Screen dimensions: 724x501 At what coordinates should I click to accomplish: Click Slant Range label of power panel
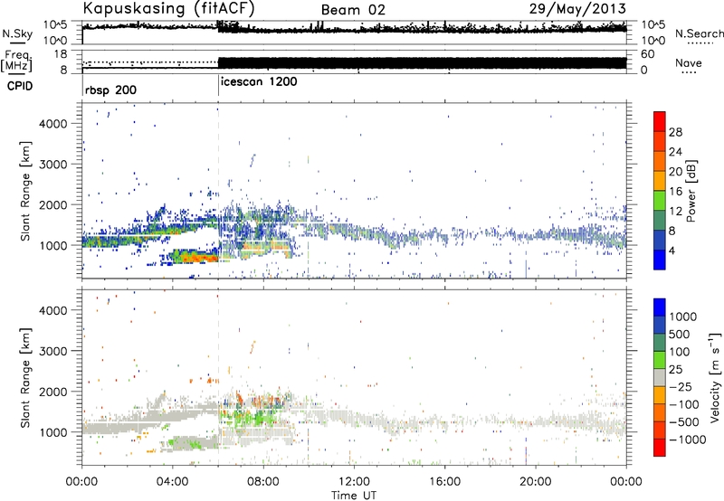(x=26, y=191)
